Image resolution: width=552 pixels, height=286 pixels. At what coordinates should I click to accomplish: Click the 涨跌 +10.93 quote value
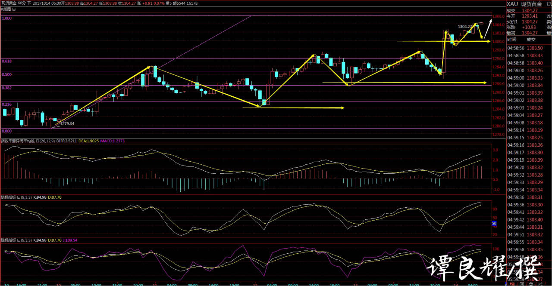(529, 27)
